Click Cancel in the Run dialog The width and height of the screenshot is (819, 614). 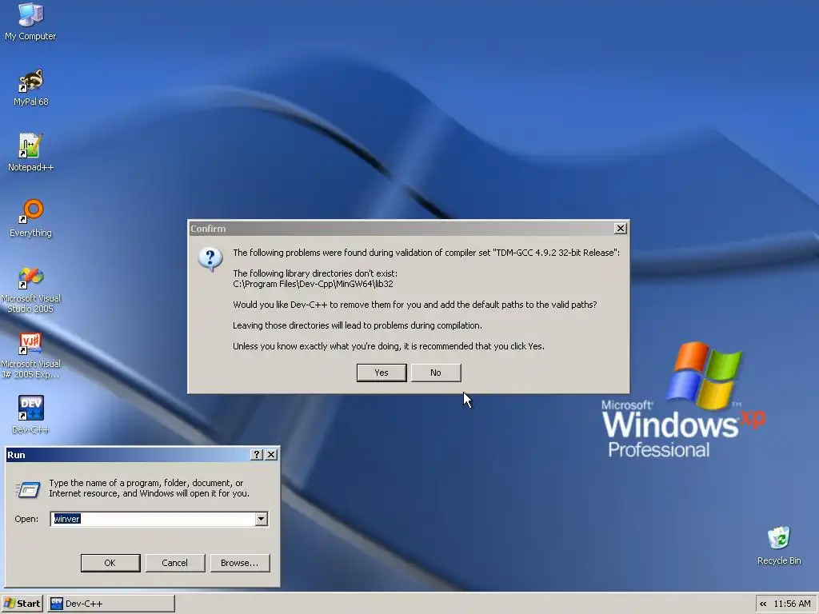[x=175, y=563]
